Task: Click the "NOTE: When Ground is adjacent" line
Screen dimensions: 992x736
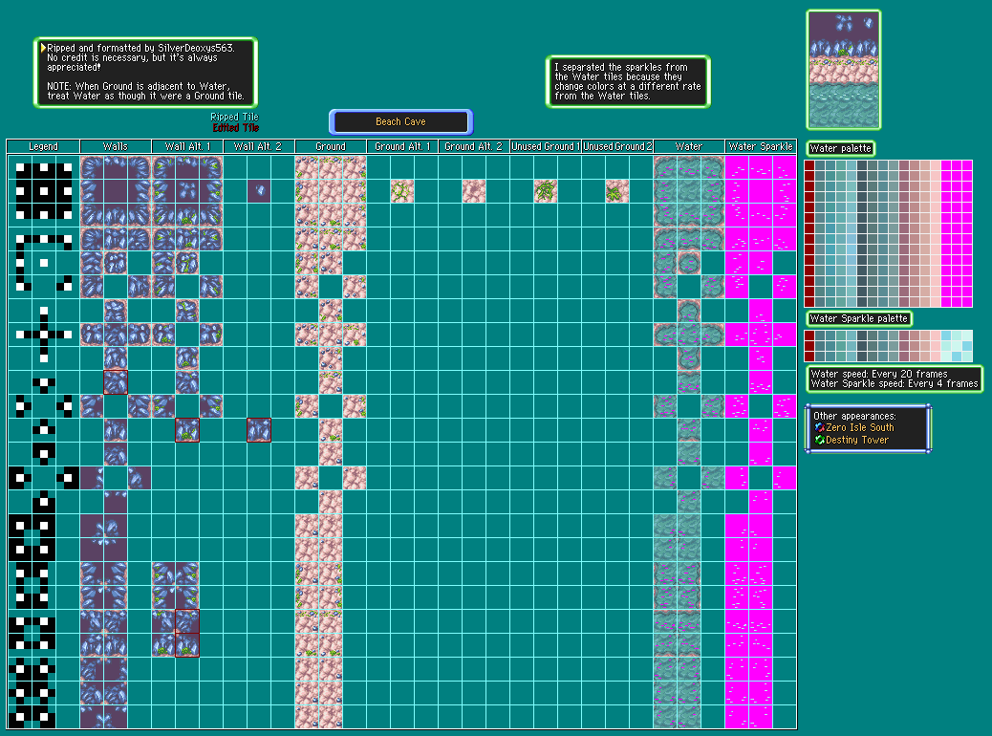Action: (x=139, y=86)
